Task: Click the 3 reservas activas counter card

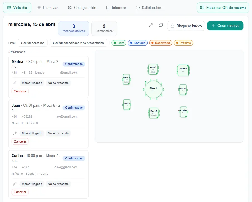Action: click(x=74, y=28)
